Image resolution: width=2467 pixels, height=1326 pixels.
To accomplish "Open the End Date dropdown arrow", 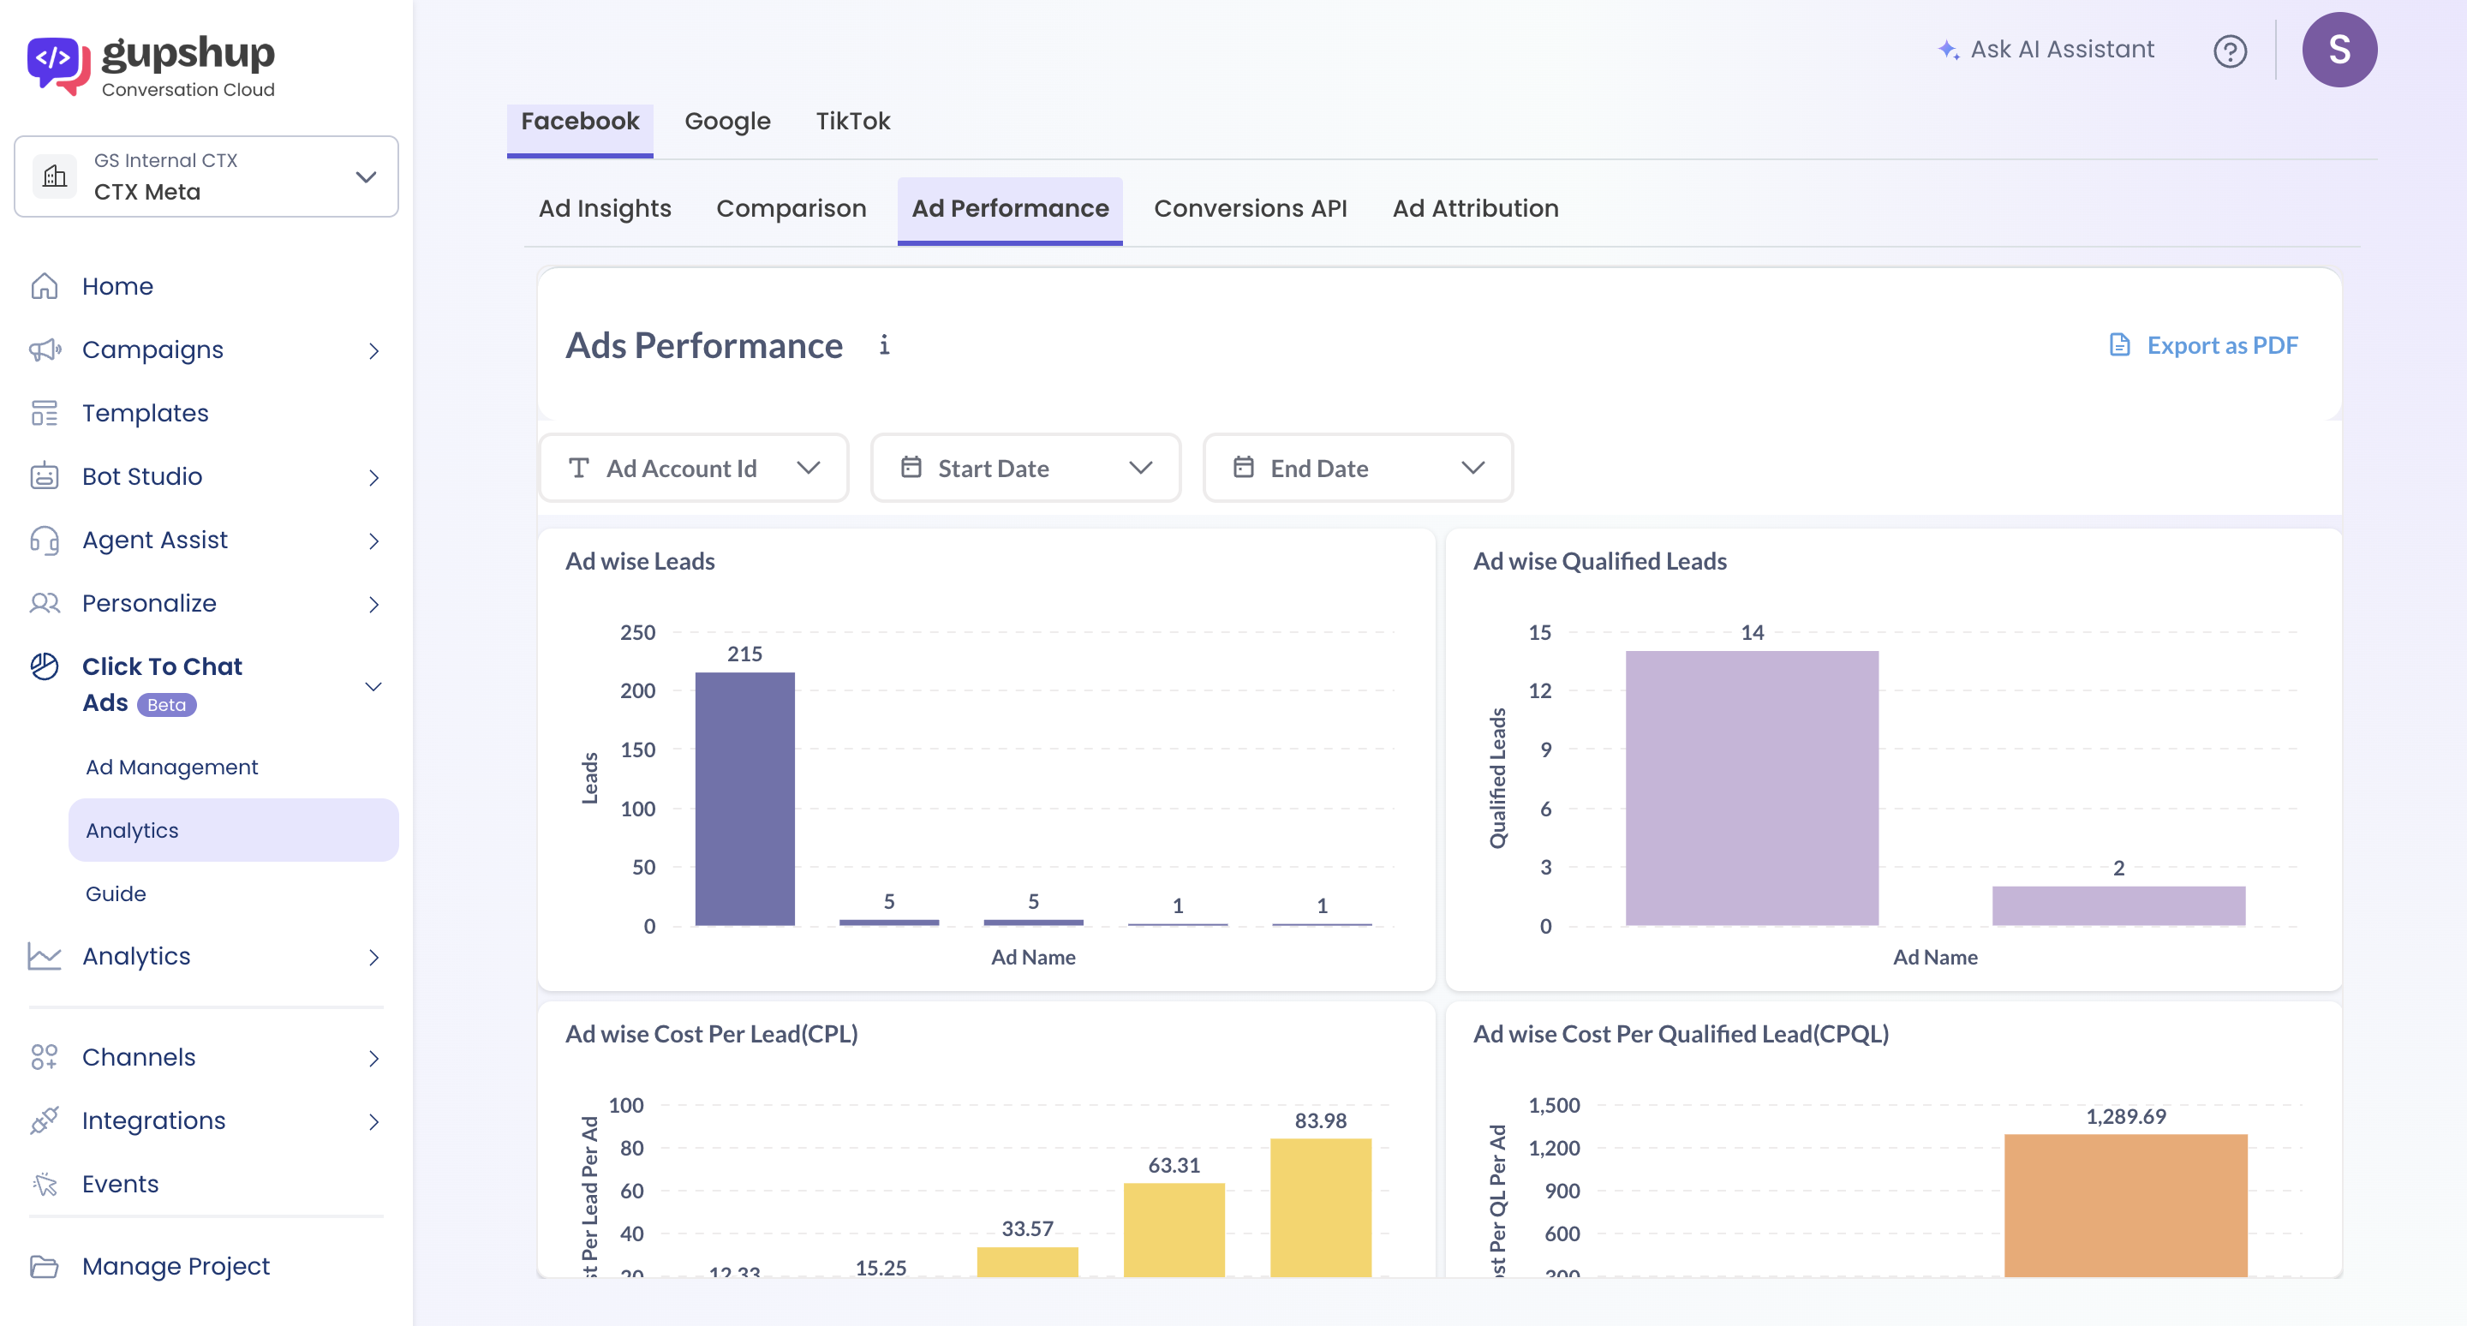I will pos(1473,469).
